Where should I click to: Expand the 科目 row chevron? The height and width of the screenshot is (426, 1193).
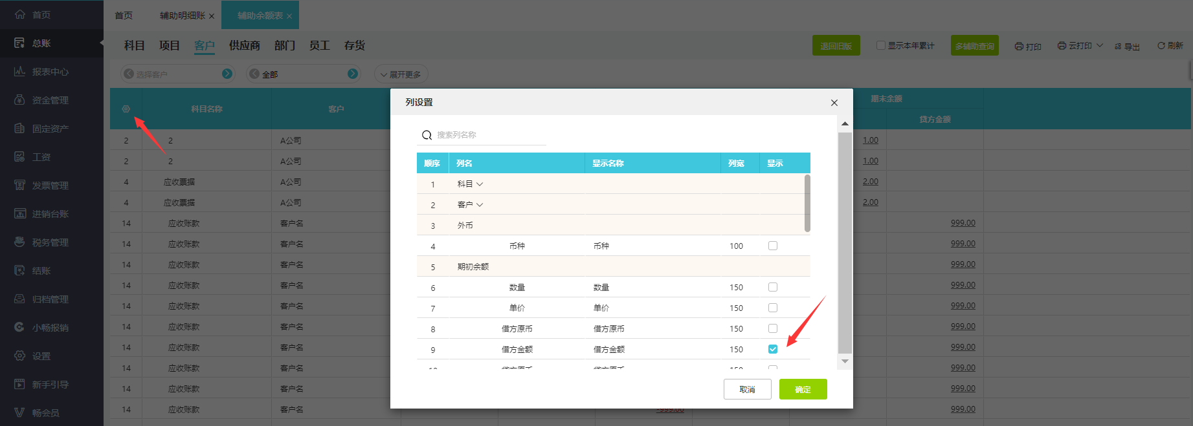(x=480, y=184)
